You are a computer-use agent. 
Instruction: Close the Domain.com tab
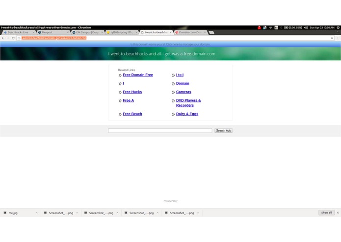pyautogui.click(x=205, y=32)
